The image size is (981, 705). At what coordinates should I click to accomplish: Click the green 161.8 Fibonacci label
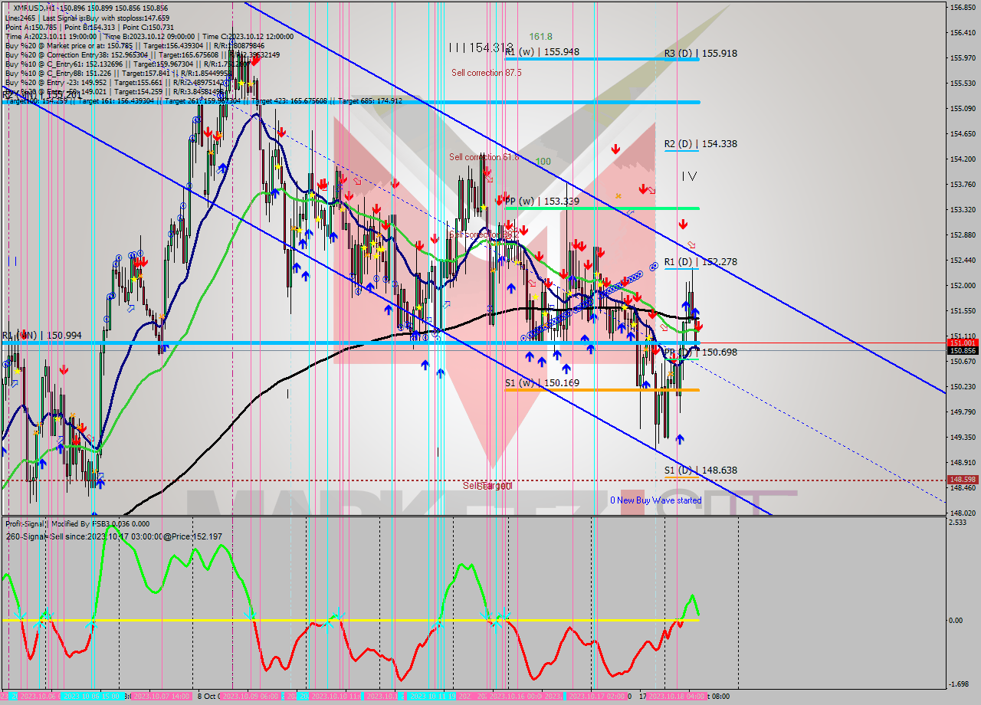pos(541,36)
